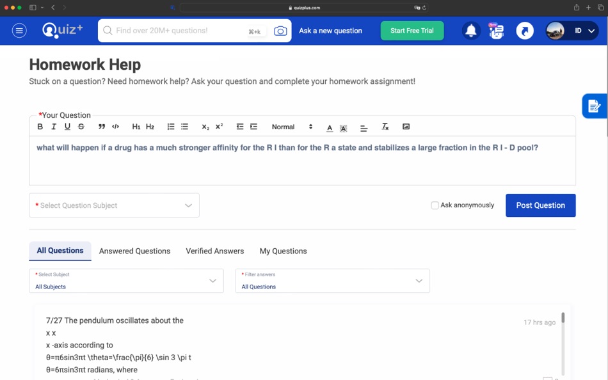The image size is (608, 380).
Task: Open text alignment options
Action: coord(364,128)
